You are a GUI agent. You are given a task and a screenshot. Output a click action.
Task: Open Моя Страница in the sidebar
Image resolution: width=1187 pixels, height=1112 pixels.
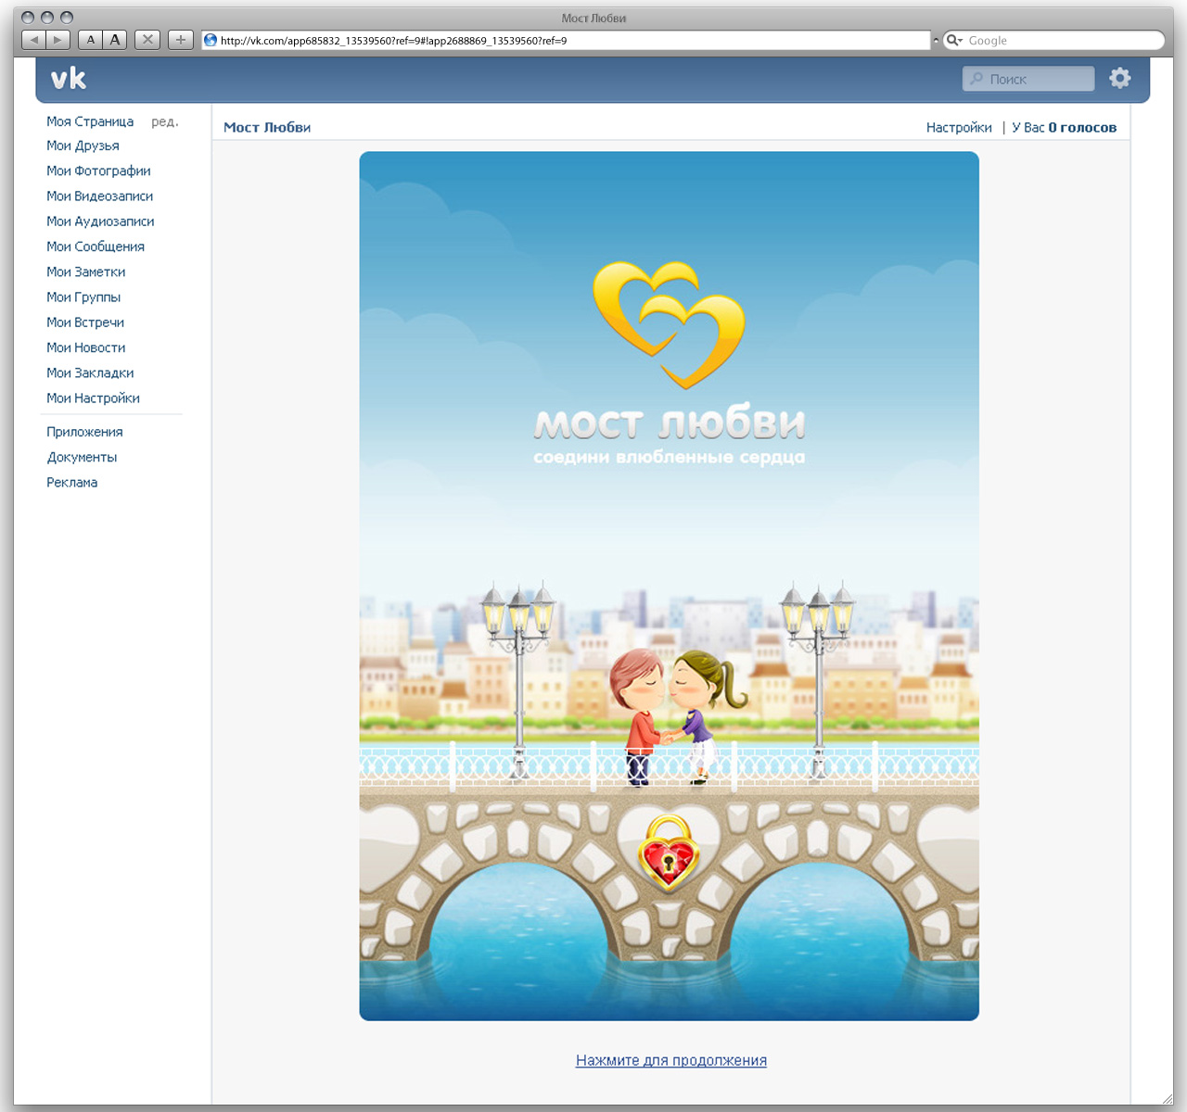pos(90,121)
